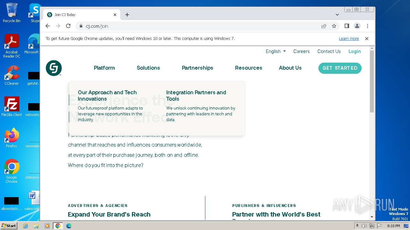Open the Firefox desktop icon
The image size is (410, 230).
click(12, 138)
